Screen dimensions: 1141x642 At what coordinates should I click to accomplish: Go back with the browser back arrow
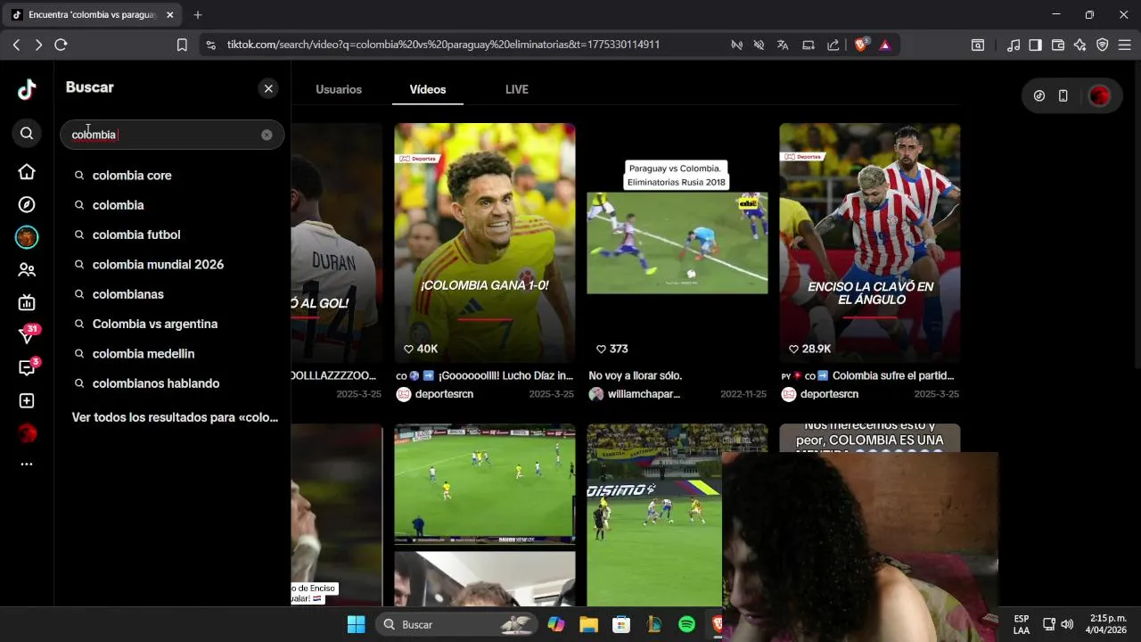(17, 45)
